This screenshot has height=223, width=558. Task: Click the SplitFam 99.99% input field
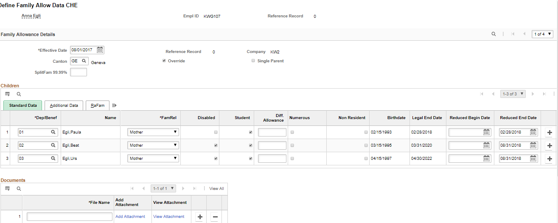coord(79,72)
